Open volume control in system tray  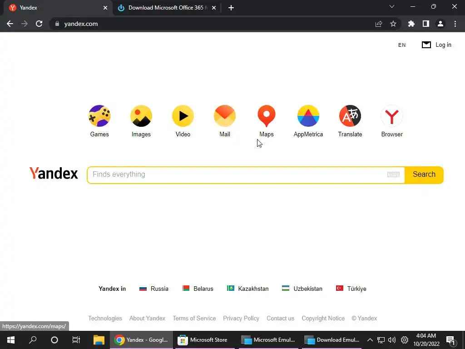(x=392, y=340)
